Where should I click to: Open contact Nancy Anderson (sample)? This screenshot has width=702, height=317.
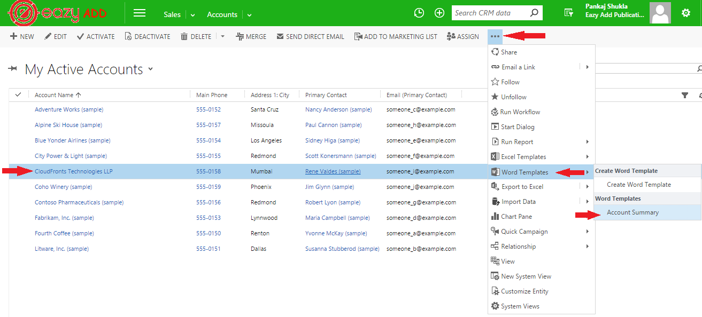pyautogui.click(x=338, y=109)
